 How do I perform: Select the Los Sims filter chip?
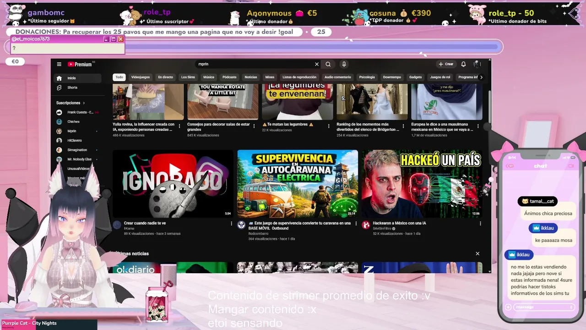click(188, 77)
